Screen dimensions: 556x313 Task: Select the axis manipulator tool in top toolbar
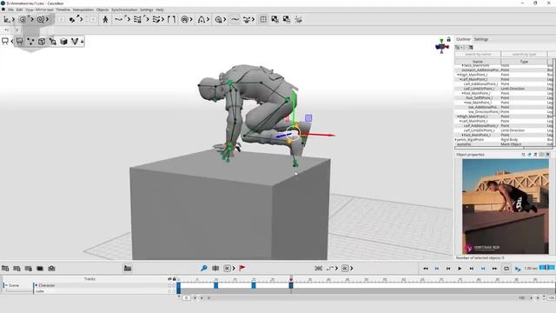point(7,19)
